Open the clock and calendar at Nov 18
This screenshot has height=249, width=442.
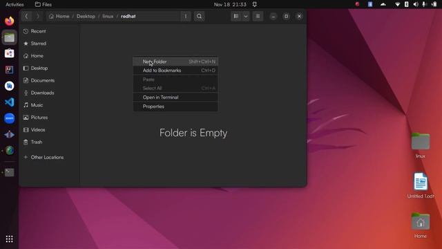230,5
